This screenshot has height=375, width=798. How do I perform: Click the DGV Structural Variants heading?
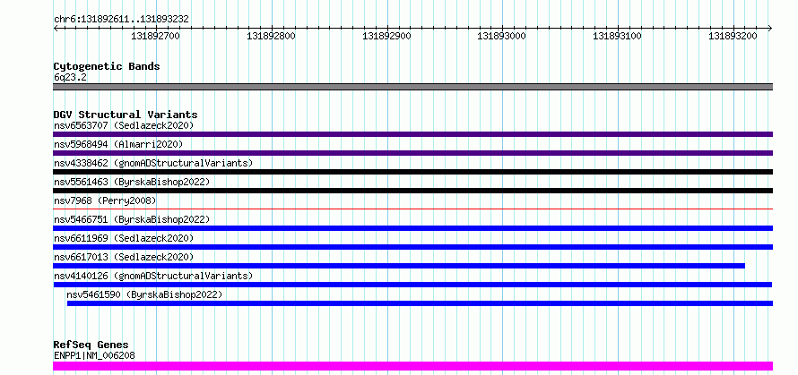click(126, 115)
